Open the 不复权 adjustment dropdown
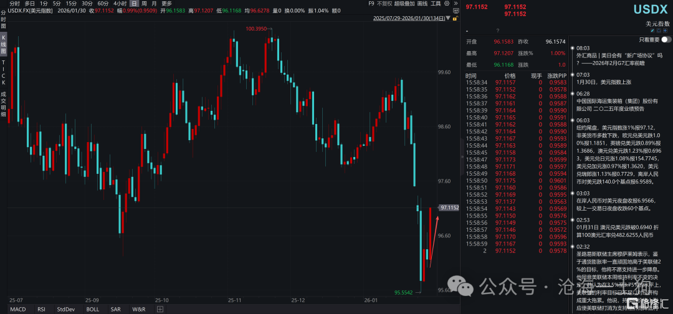This screenshot has width=673, height=314. (384, 4)
